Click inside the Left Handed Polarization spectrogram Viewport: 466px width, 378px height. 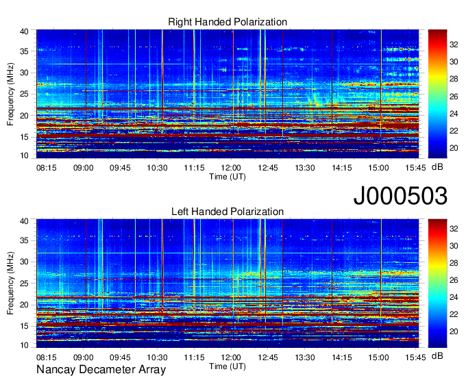point(228,283)
